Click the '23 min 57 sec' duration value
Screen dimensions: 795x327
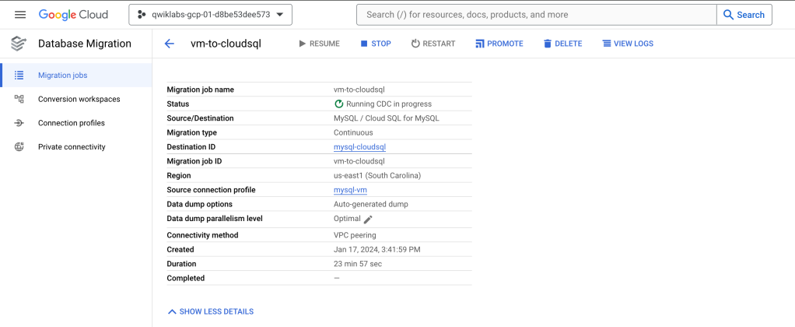tap(358, 264)
